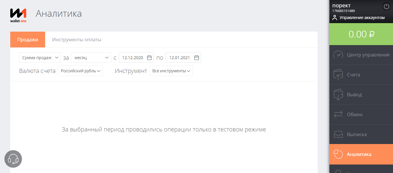
Task: Click the Валюта счета label
Action: click(37, 71)
